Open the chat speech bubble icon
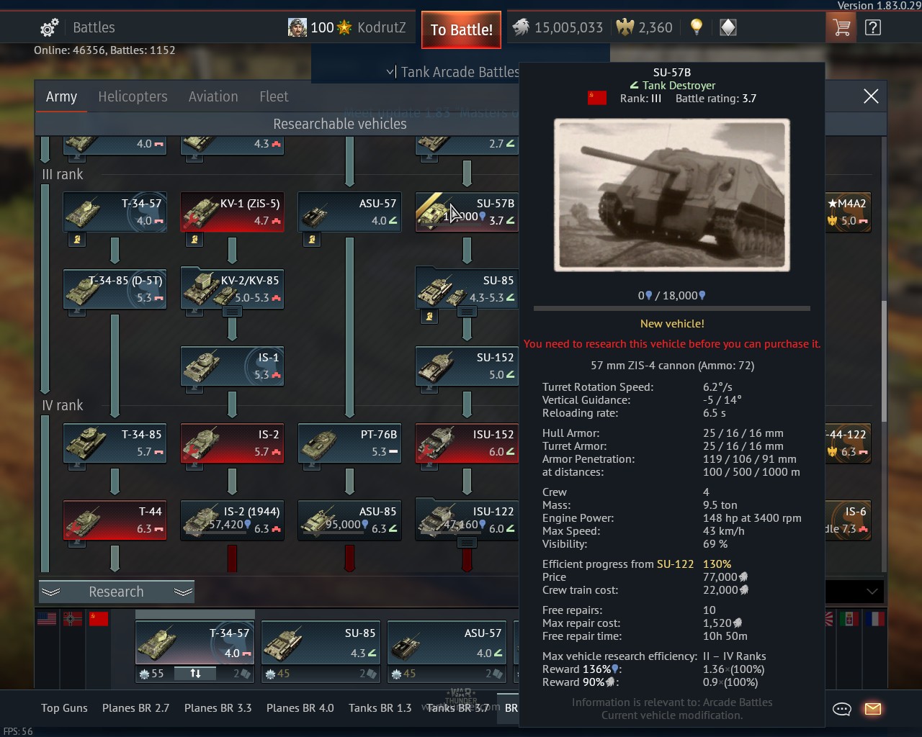The height and width of the screenshot is (737, 922). 842,709
